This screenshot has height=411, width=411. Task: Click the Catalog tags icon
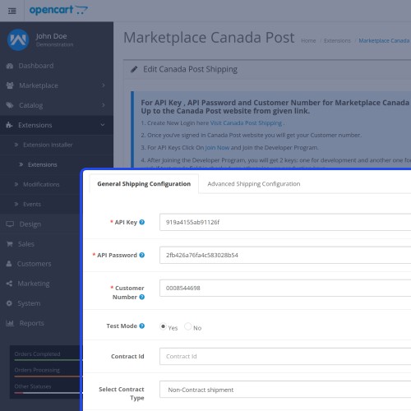click(10, 105)
